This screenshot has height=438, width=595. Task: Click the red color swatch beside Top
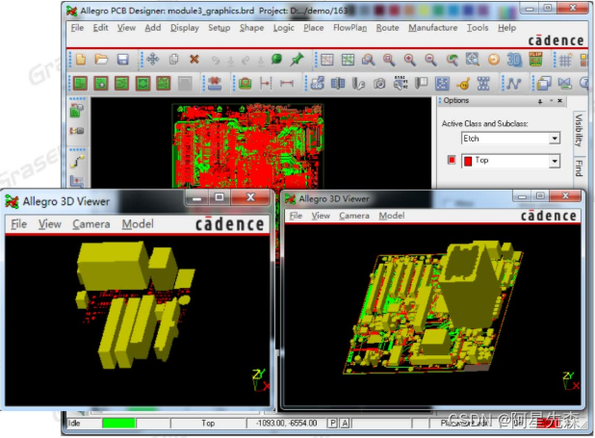451,161
